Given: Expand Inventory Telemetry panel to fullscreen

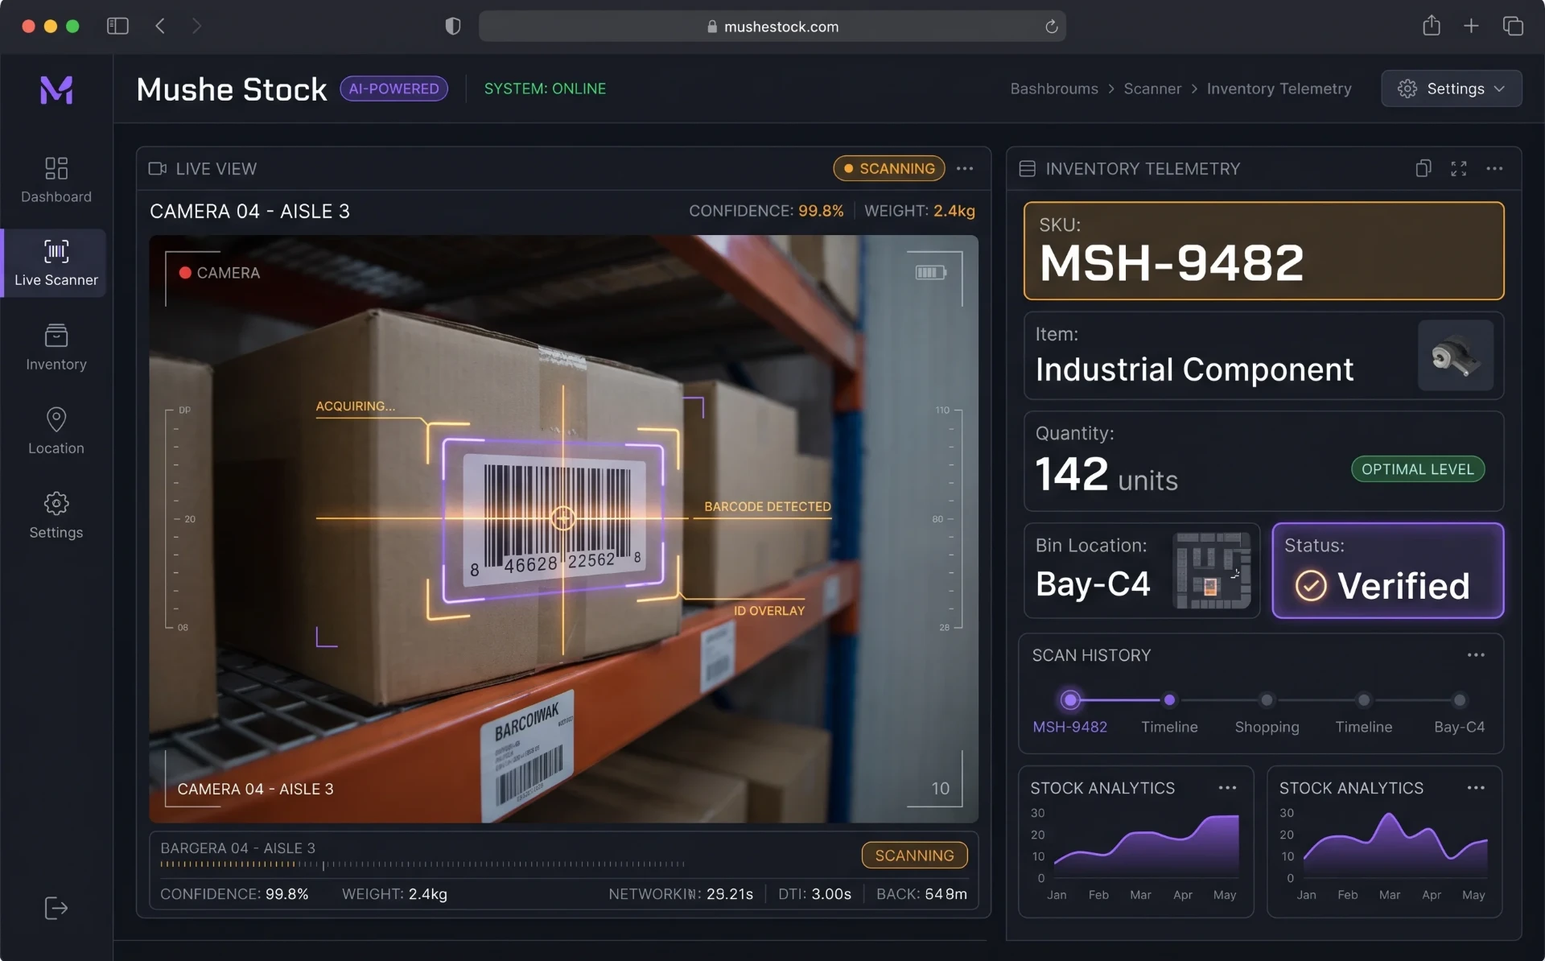Looking at the screenshot, I should (1459, 168).
